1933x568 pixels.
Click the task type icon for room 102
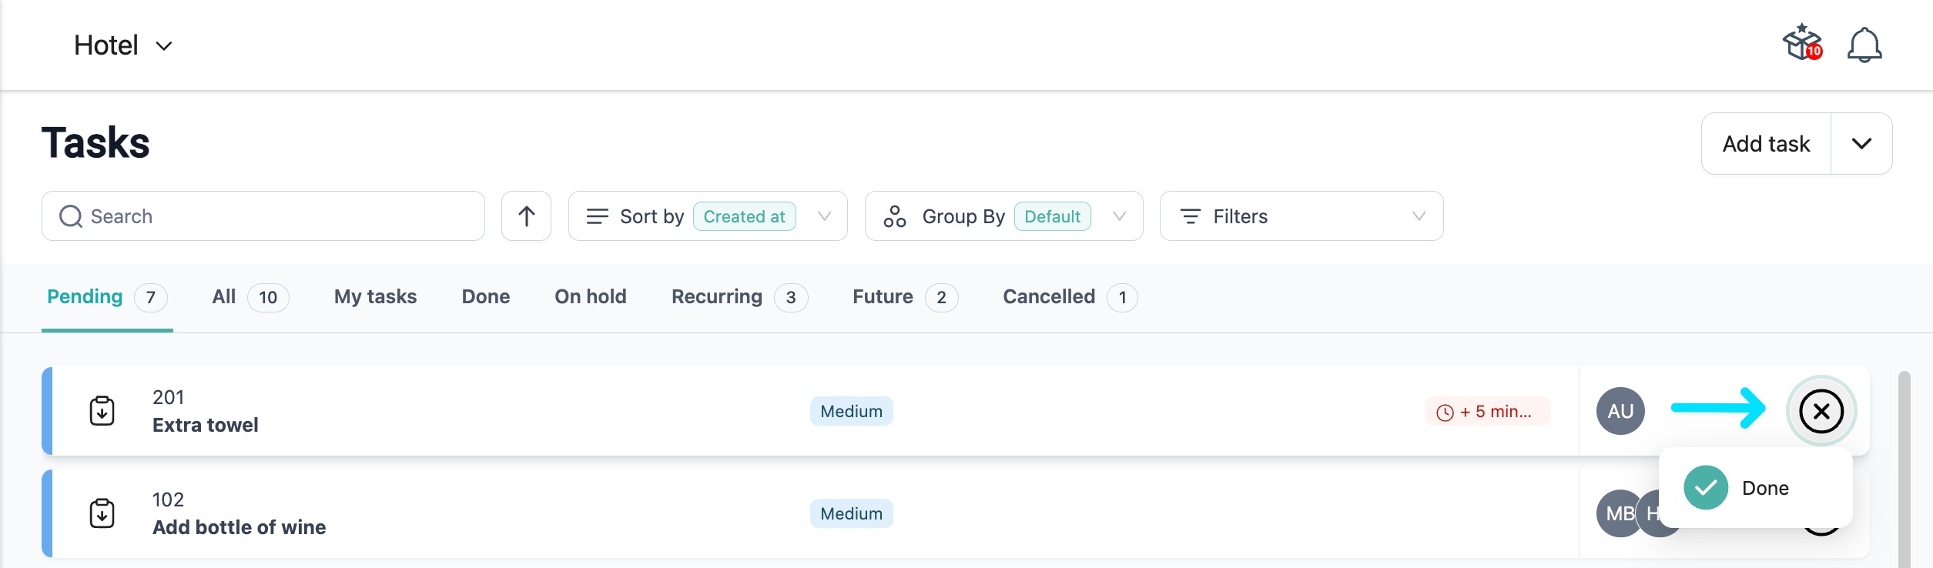point(102,513)
